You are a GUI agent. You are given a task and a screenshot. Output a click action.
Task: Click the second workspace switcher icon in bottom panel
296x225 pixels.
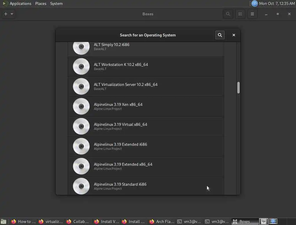(273, 221)
